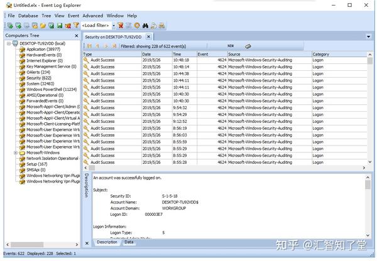Collapse the DESKTOP-TU92VDD (local) tree node

coord(9,43)
